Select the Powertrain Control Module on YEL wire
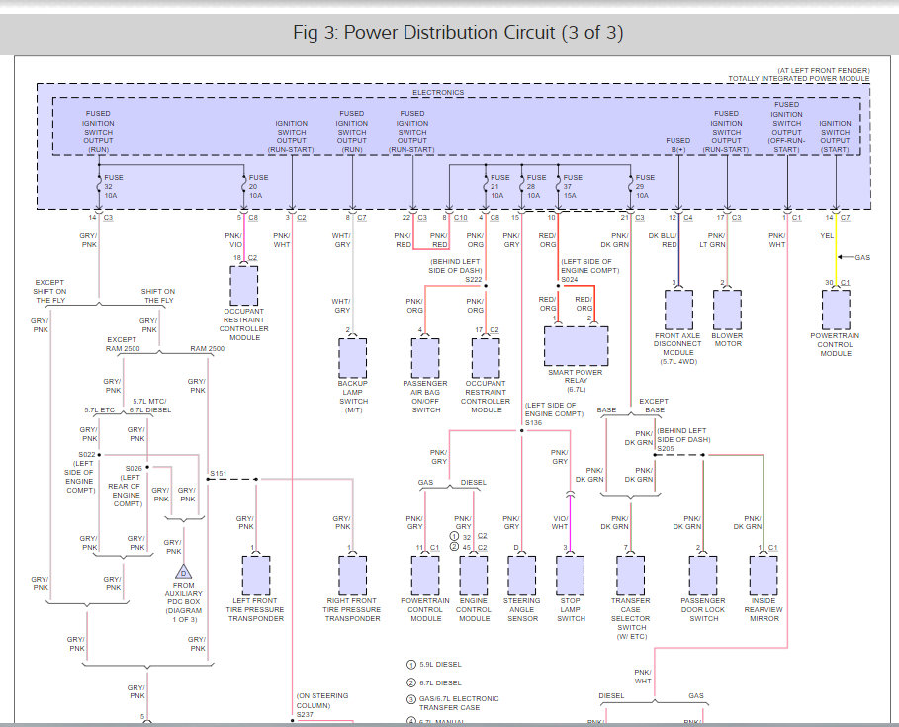899x727 pixels. point(836,310)
